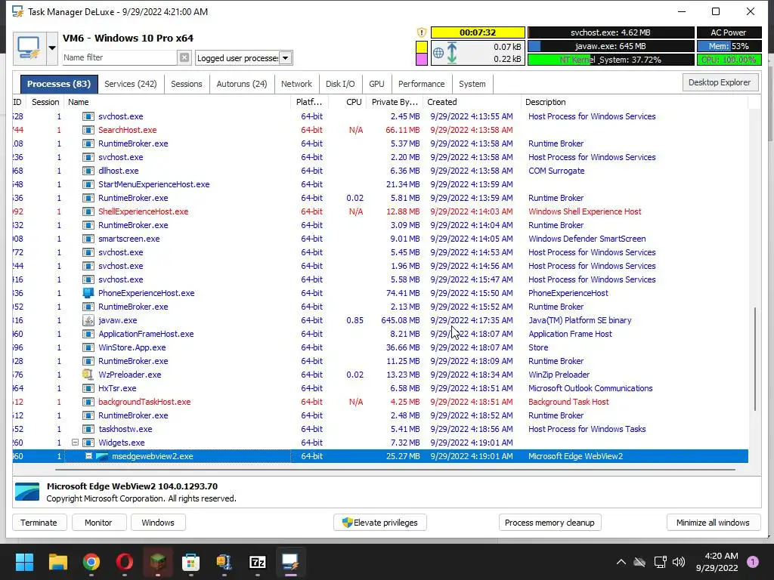Click the Mem 53% usage bar
774x580 pixels.
click(x=729, y=46)
